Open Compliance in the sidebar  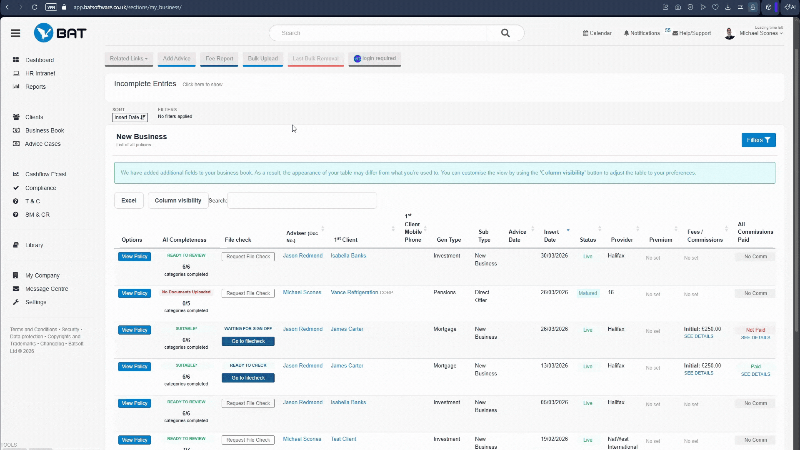click(x=40, y=188)
